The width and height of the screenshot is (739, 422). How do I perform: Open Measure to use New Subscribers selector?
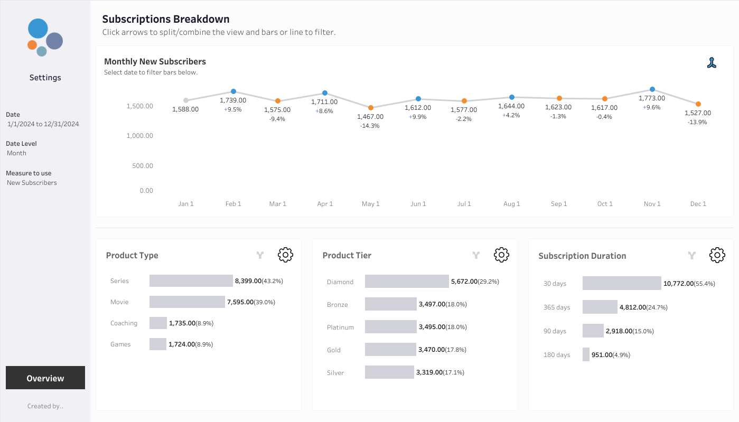point(32,183)
